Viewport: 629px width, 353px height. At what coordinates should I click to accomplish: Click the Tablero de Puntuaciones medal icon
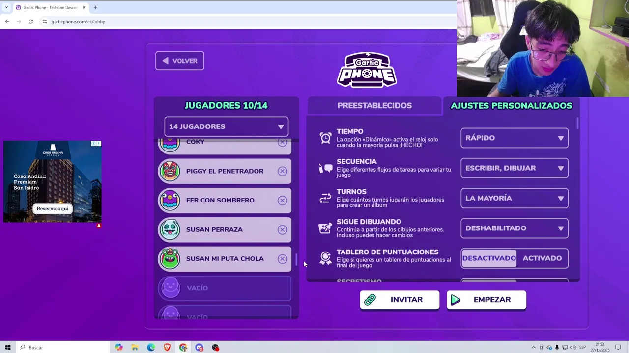click(325, 258)
